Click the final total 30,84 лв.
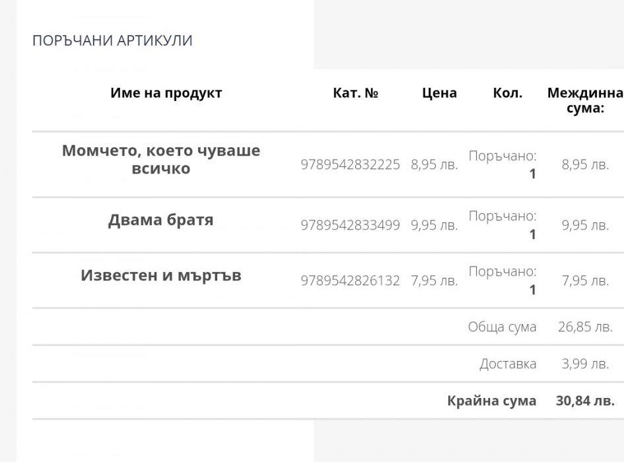 pyautogui.click(x=585, y=401)
